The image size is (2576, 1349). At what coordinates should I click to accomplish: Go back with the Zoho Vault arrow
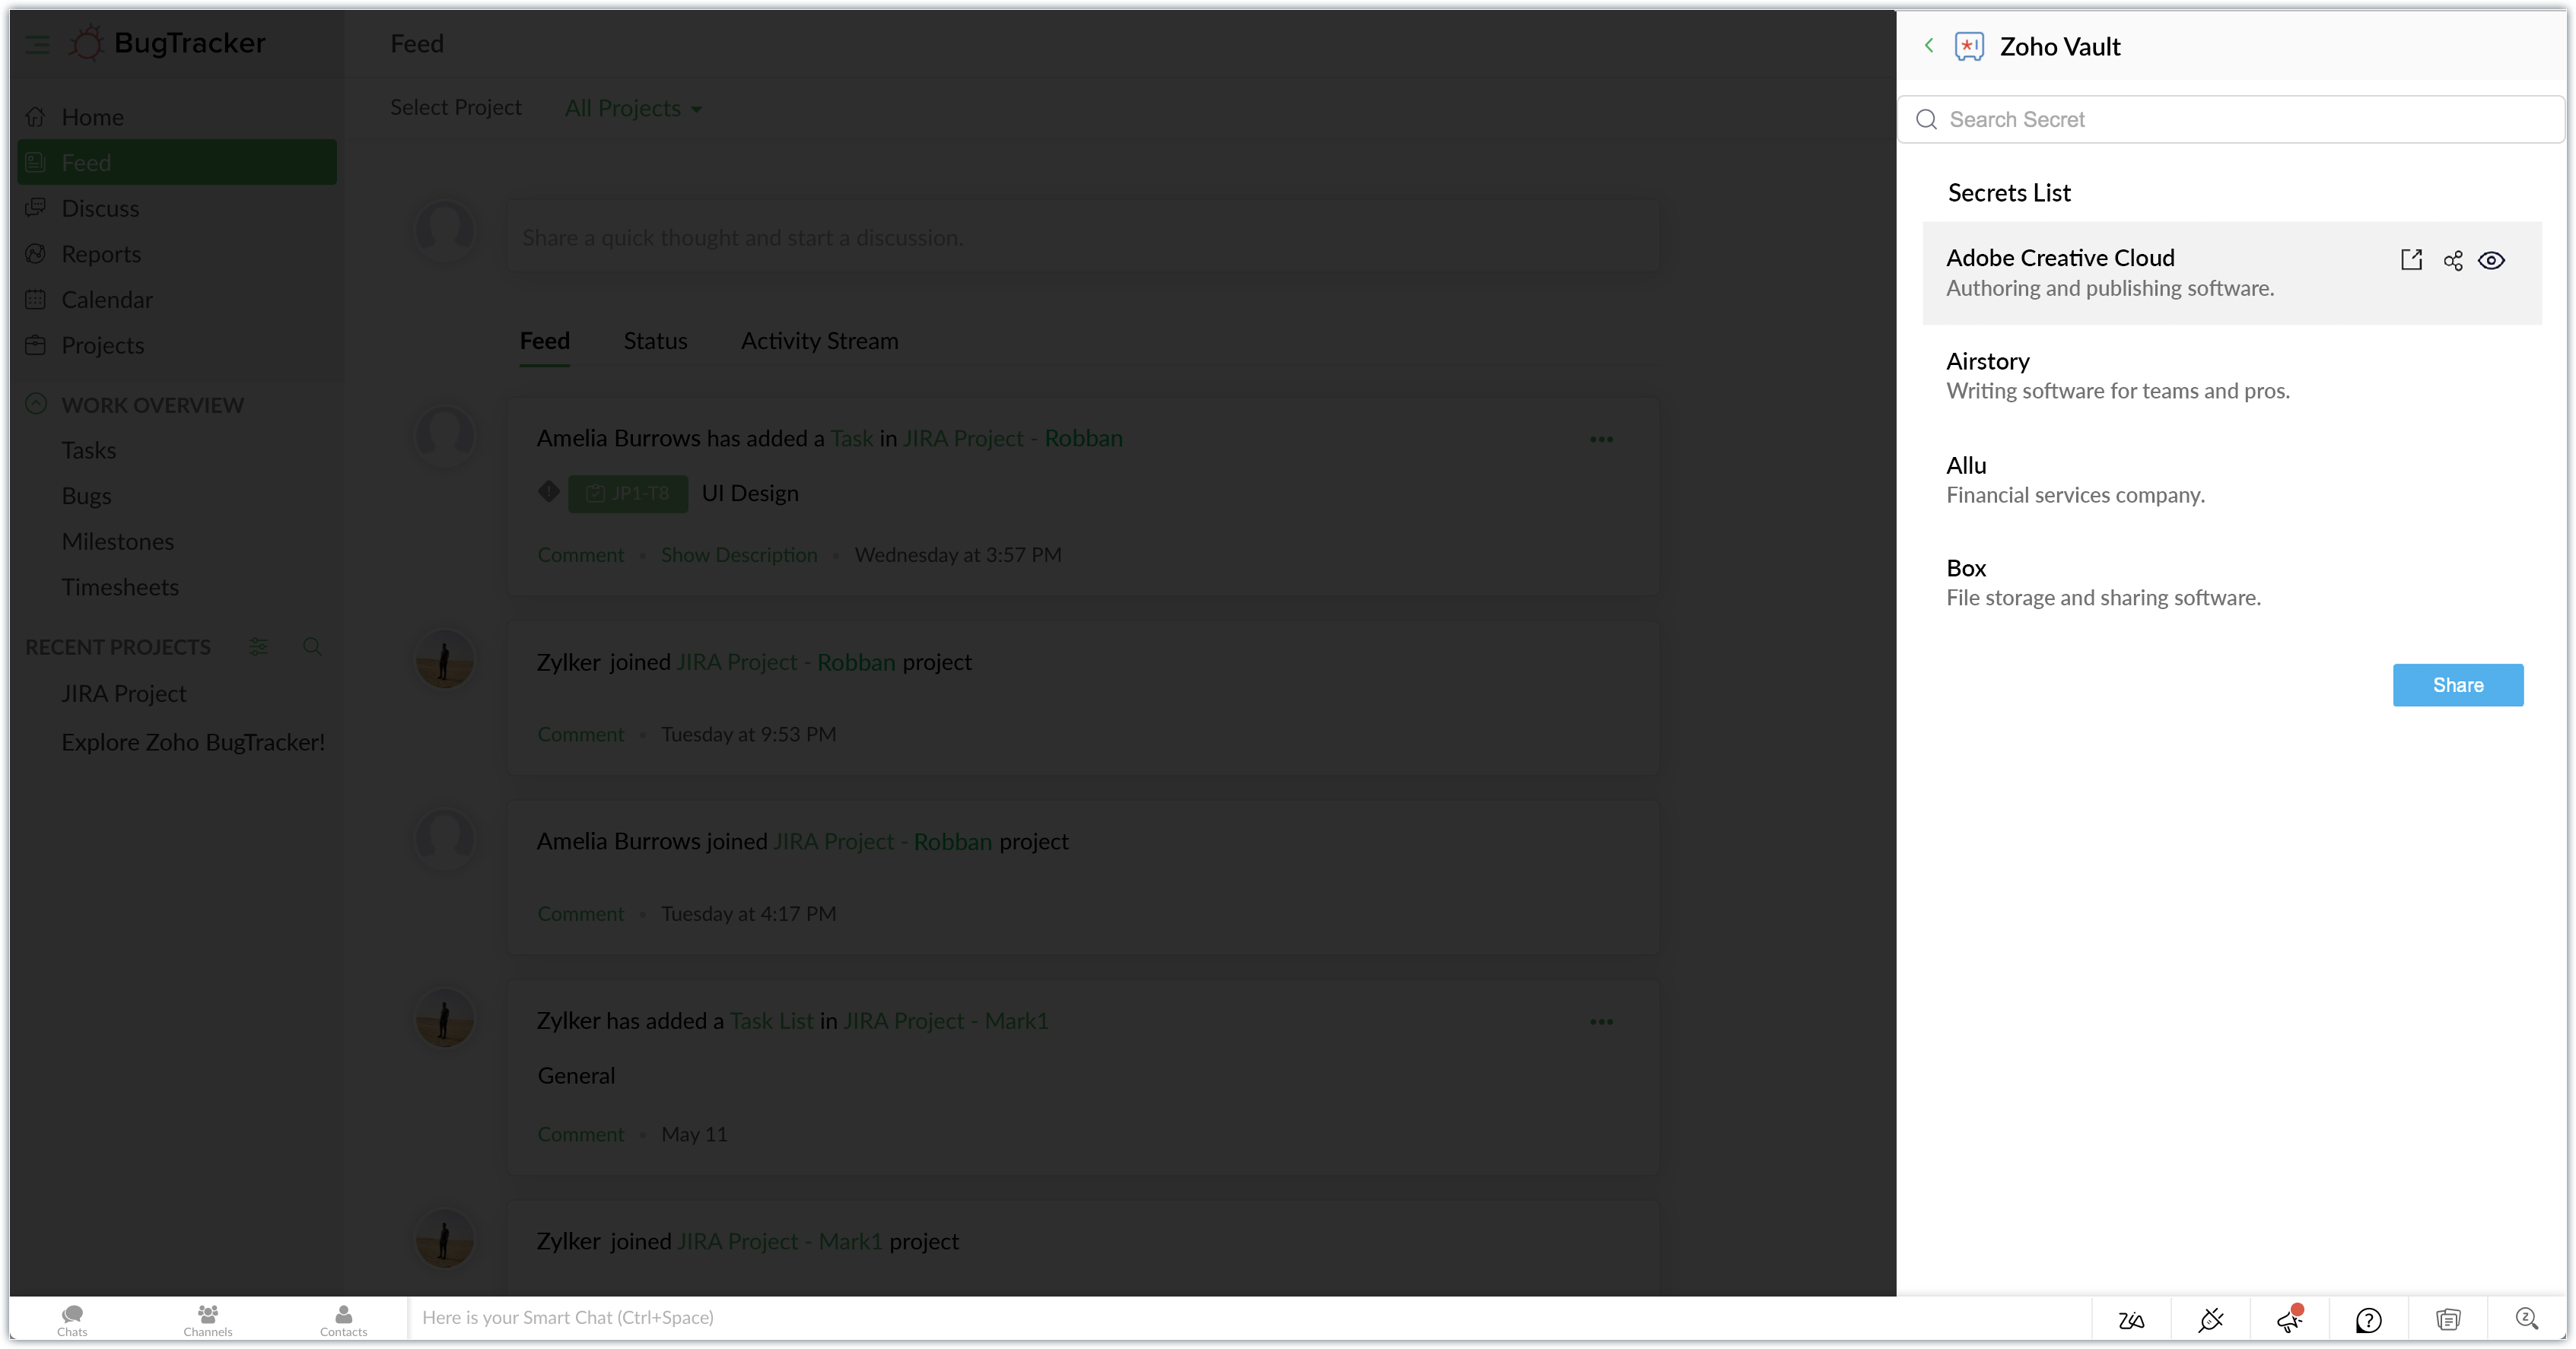click(x=1929, y=46)
